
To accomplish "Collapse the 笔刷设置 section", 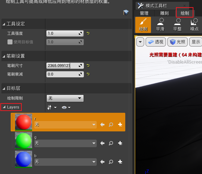I will (4, 56).
